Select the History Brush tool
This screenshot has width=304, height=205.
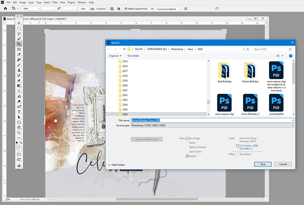click(19, 76)
